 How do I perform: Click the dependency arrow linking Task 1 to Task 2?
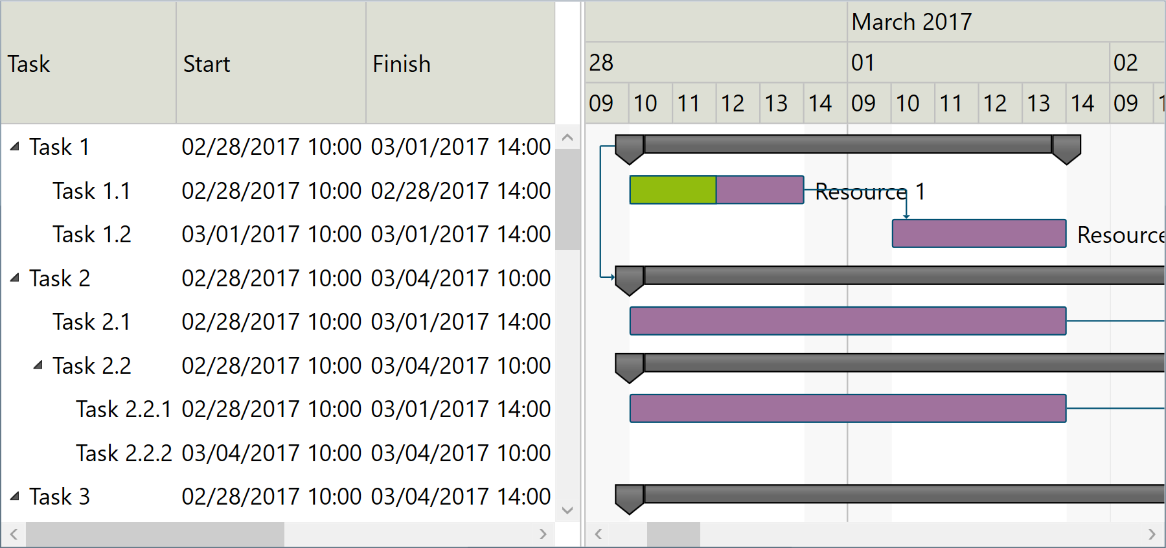coord(602,214)
